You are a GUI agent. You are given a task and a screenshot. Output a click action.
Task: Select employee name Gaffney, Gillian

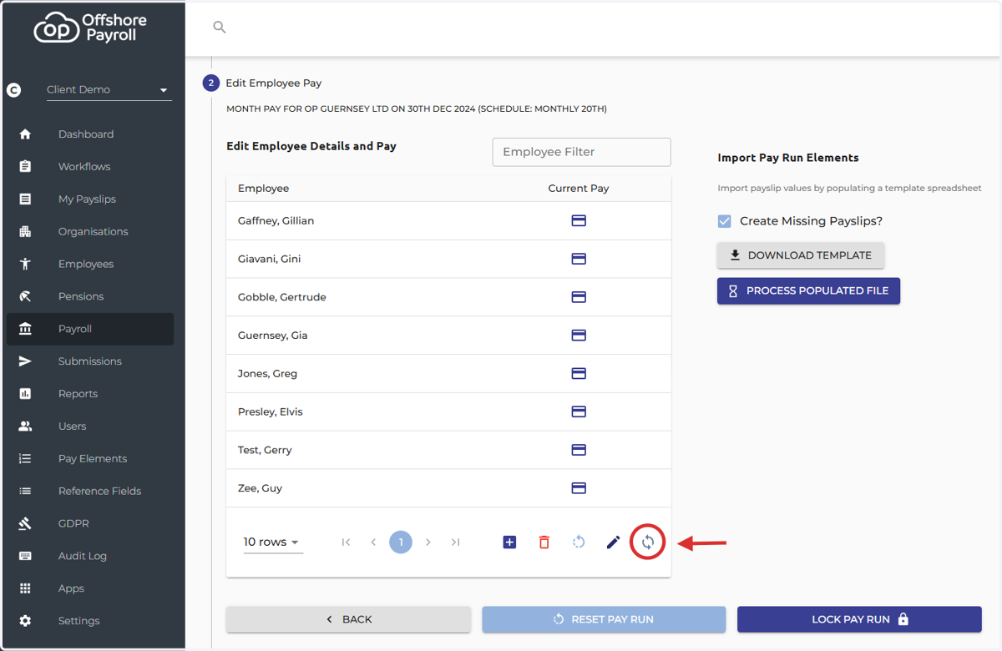(276, 221)
